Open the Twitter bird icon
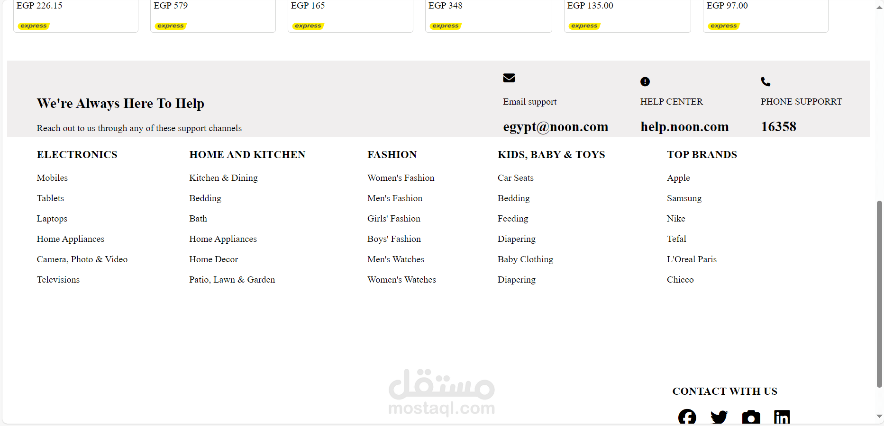This screenshot has width=884, height=426. 719,417
